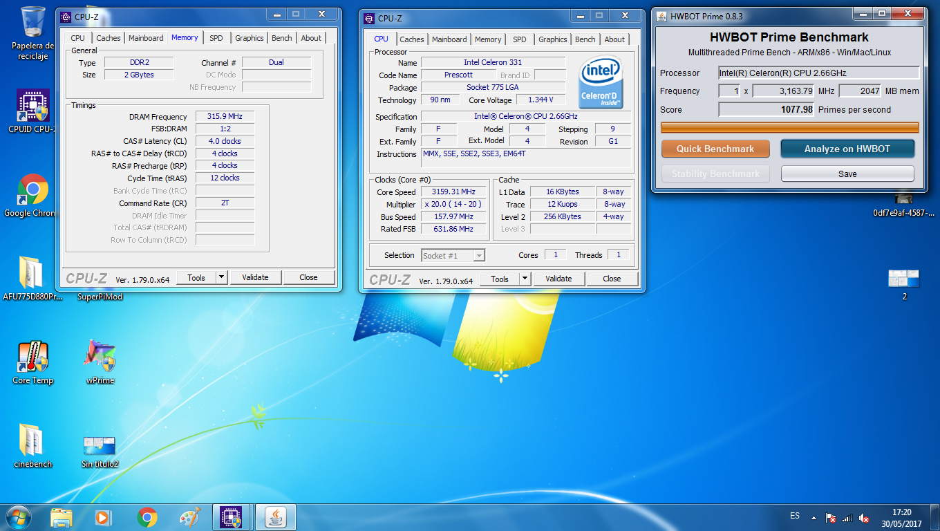
Task: Open Mainboard tab in Memory CPU-Z window
Action: pos(146,38)
